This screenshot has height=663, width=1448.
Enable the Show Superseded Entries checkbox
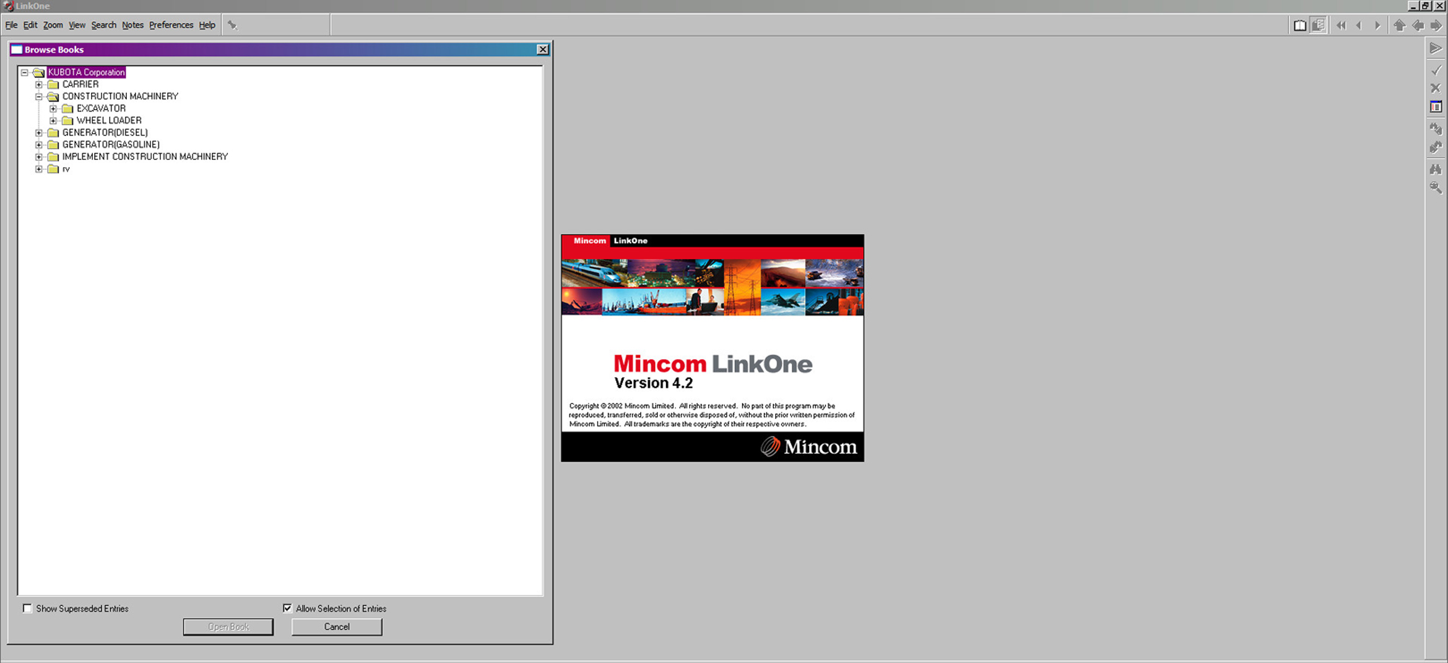pyautogui.click(x=27, y=609)
